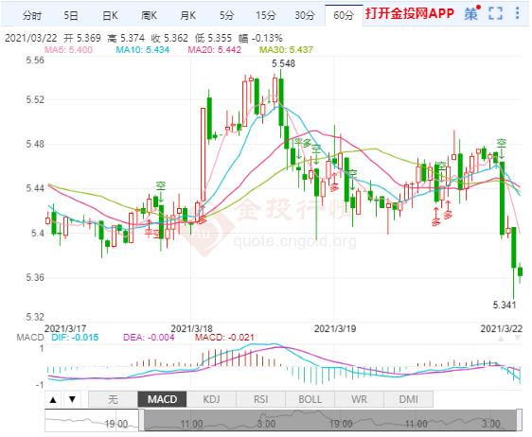Select the 15分 interval tab
Screen dimensions: 532x437
coord(266,15)
